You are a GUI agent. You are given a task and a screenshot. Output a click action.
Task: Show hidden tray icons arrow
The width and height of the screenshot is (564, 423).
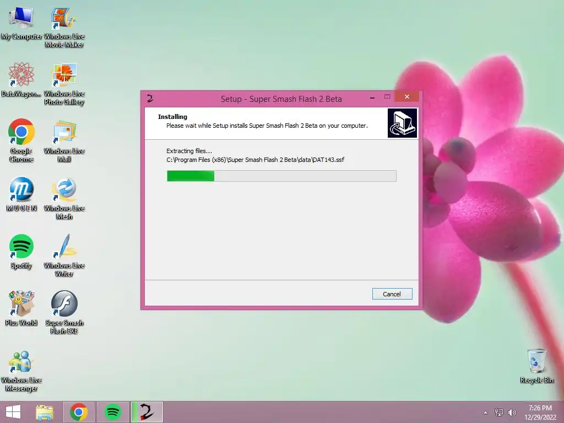tap(486, 413)
